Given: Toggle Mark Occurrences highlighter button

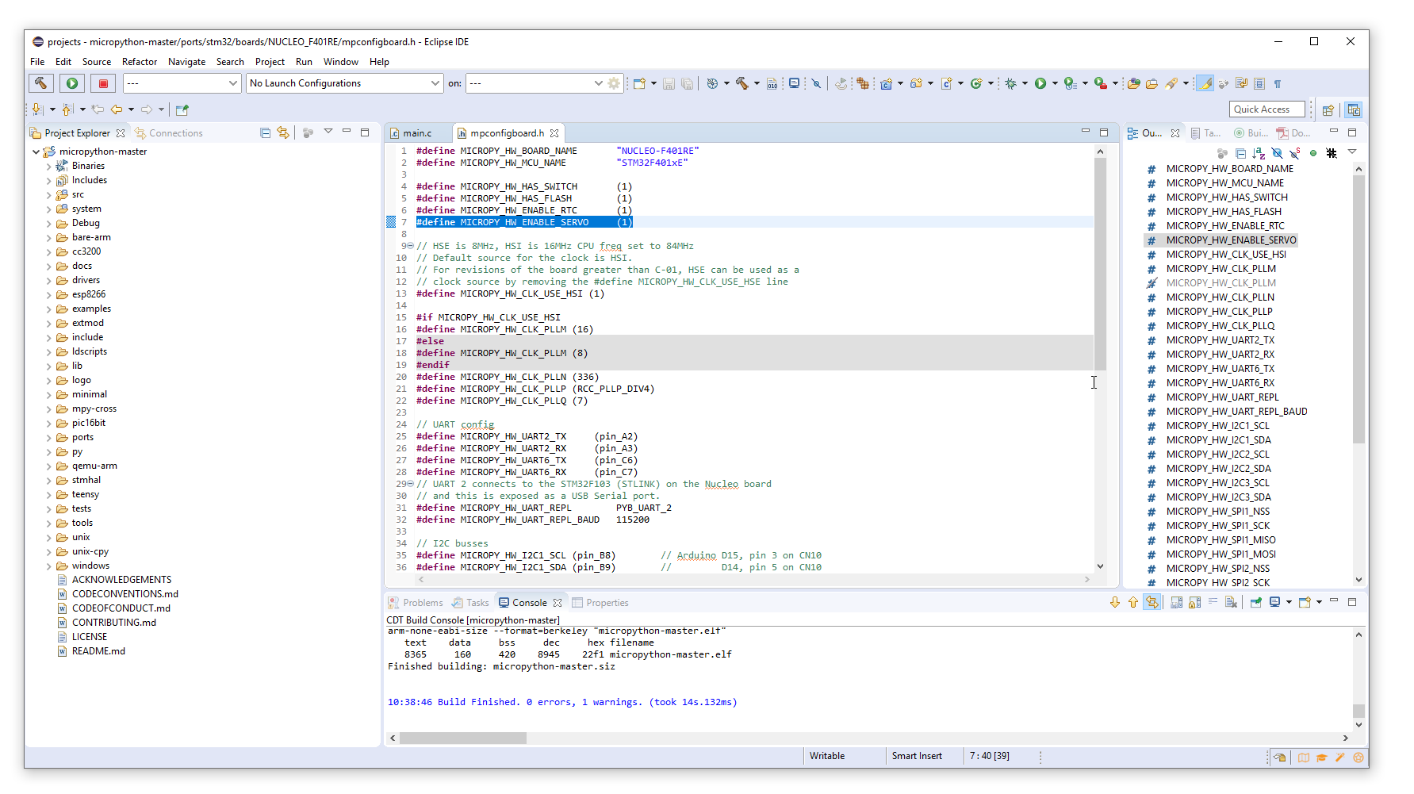Looking at the screenshot, I should [x=1205, y=83].
